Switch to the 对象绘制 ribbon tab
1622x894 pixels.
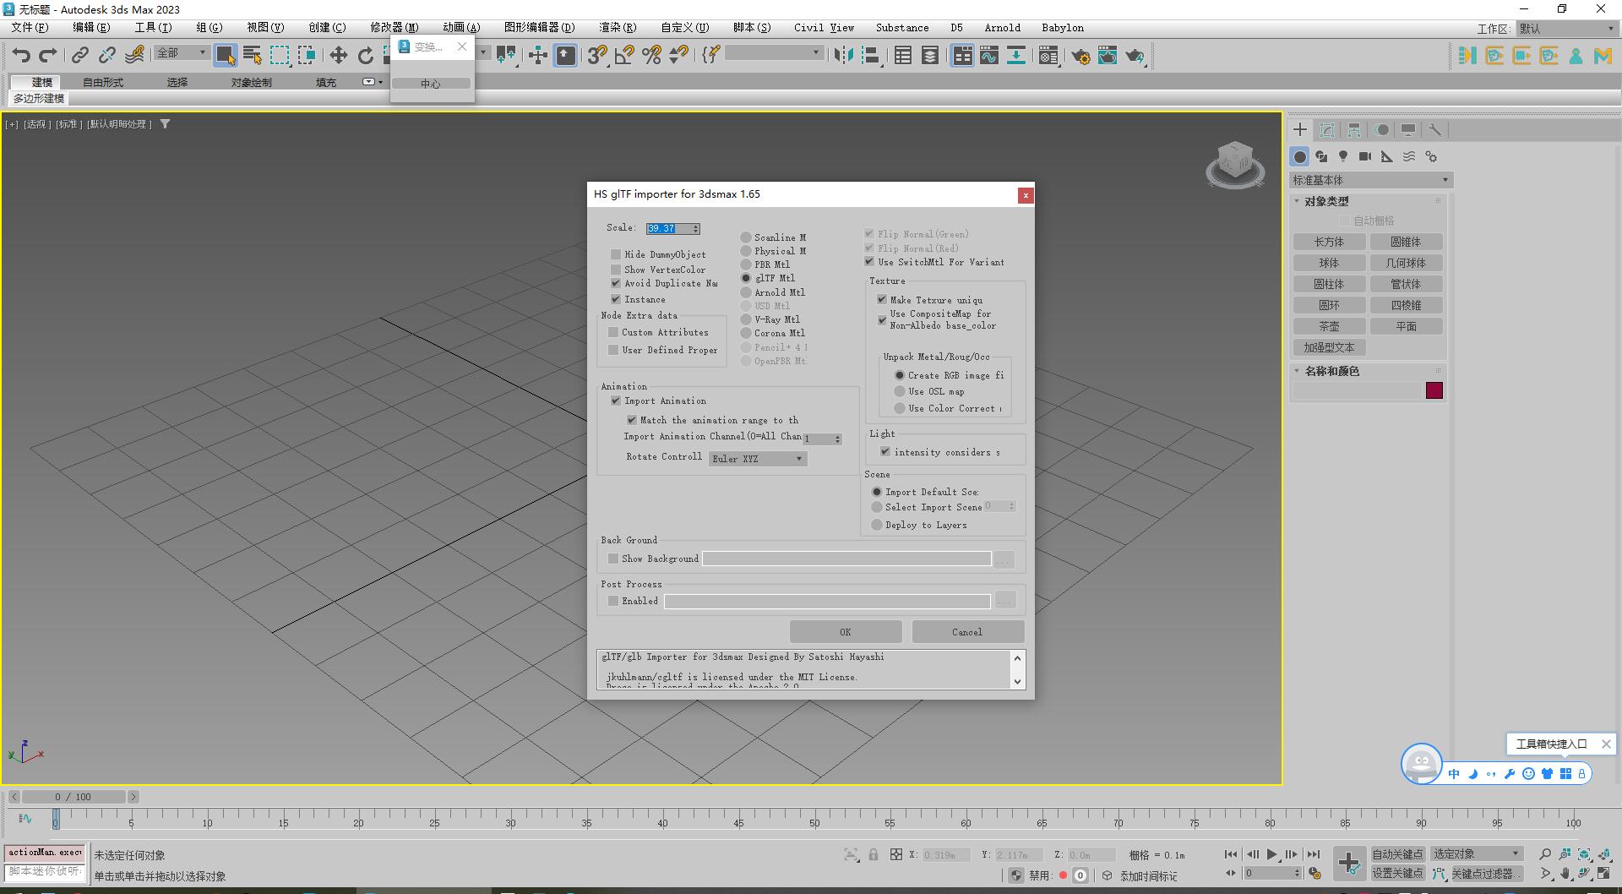[x=252, y=83]
